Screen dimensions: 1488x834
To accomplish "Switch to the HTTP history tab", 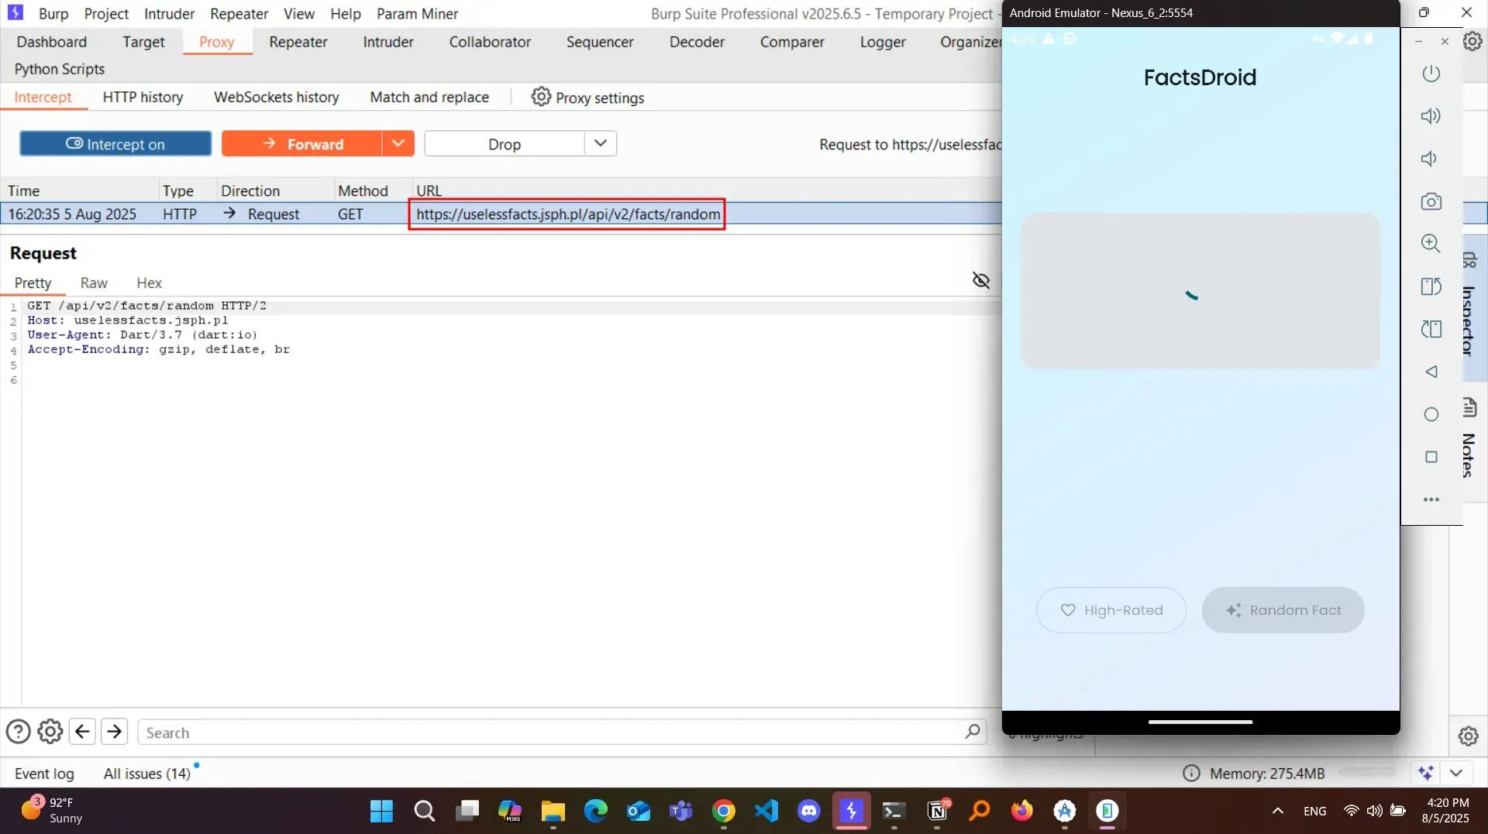I will point(143,98).
